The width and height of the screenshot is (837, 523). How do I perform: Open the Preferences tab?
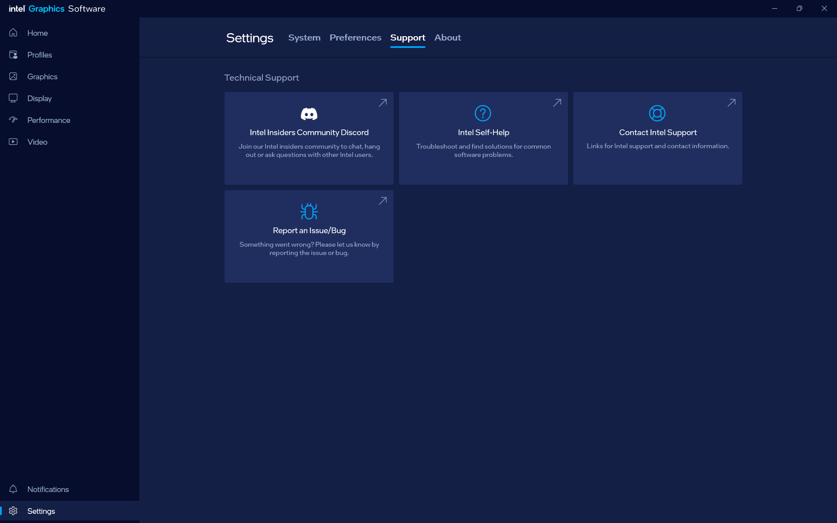[x=355, y=37]
